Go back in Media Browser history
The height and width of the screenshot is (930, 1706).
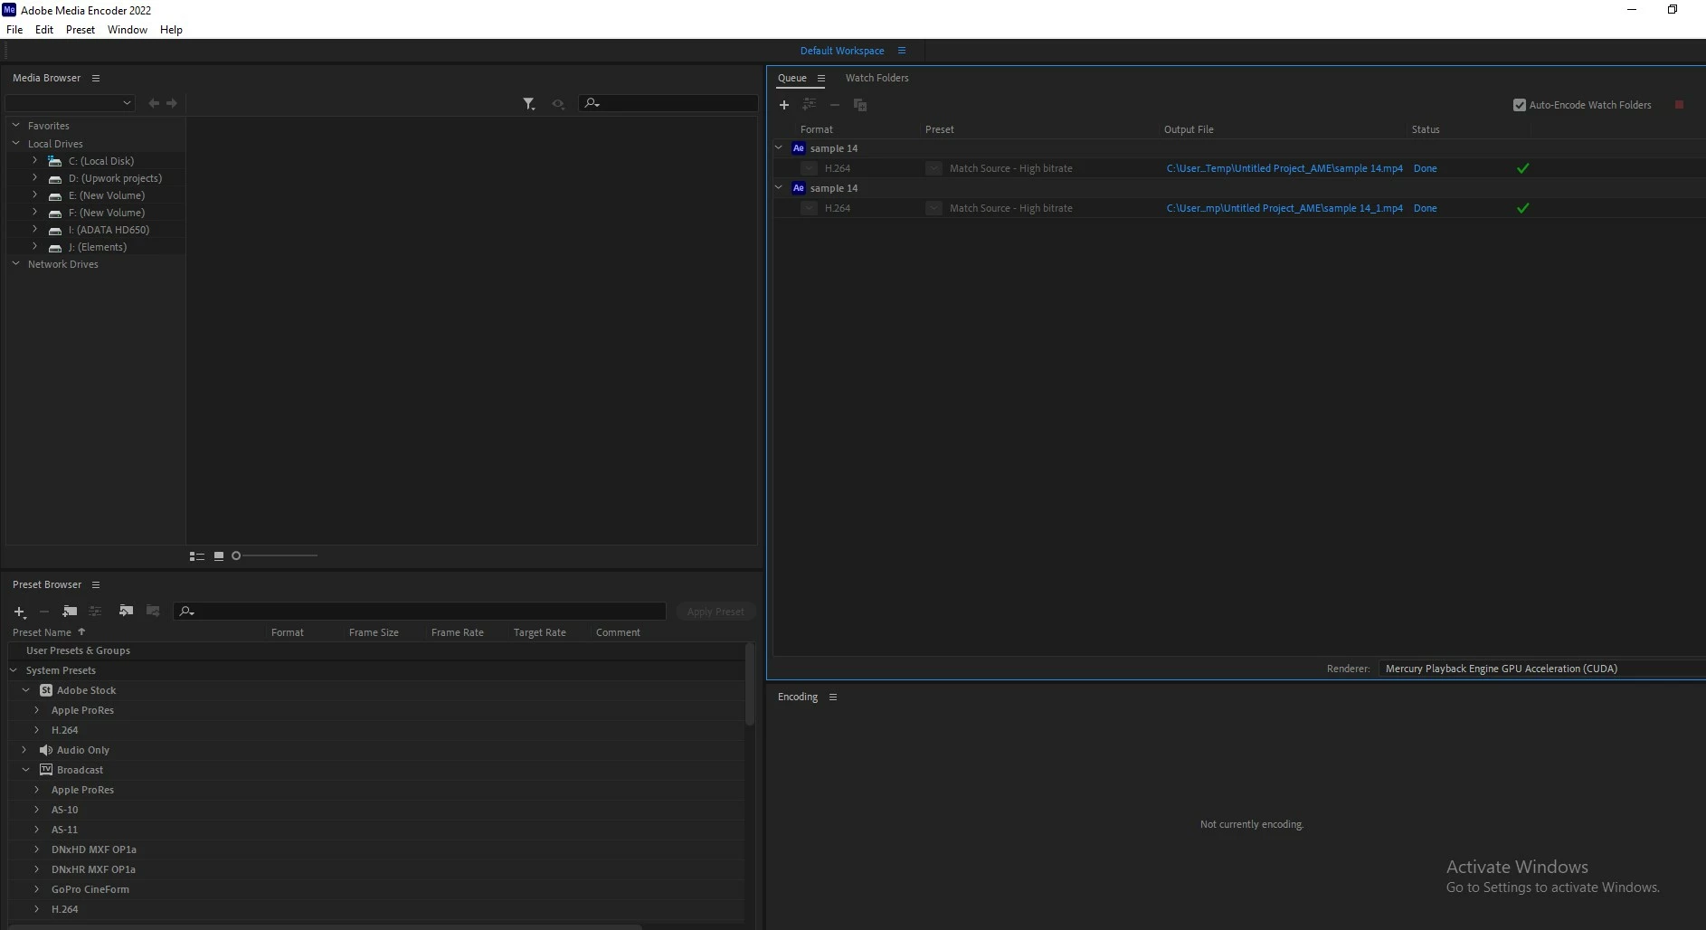click(154, 103)
